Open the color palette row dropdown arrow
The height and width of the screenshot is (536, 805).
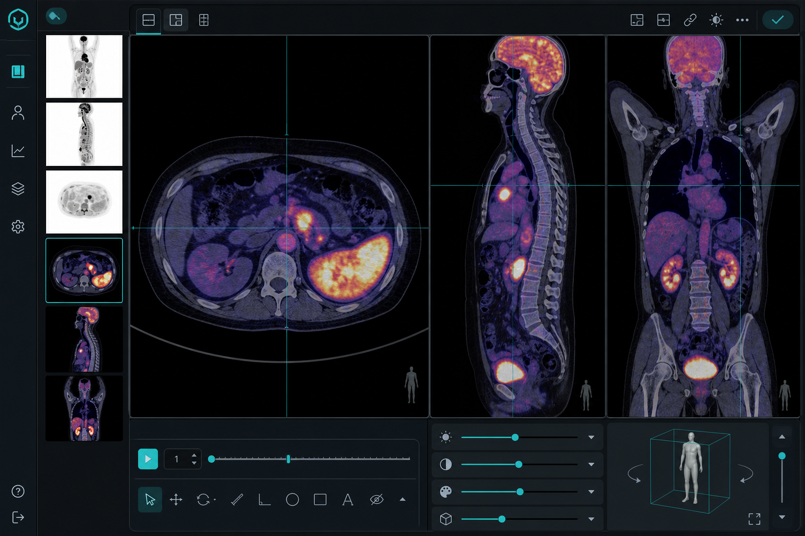pos(591,492)
